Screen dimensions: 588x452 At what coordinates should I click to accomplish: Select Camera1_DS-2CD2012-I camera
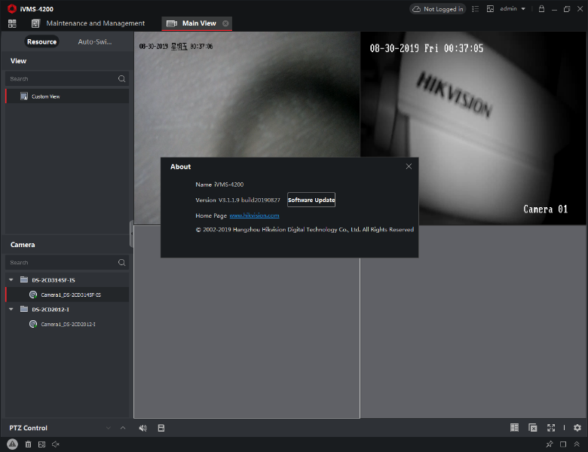tap(67, 324)
